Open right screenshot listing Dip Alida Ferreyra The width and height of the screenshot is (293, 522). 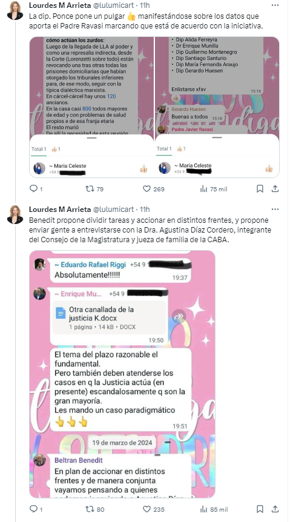click(x=217, y=107)
